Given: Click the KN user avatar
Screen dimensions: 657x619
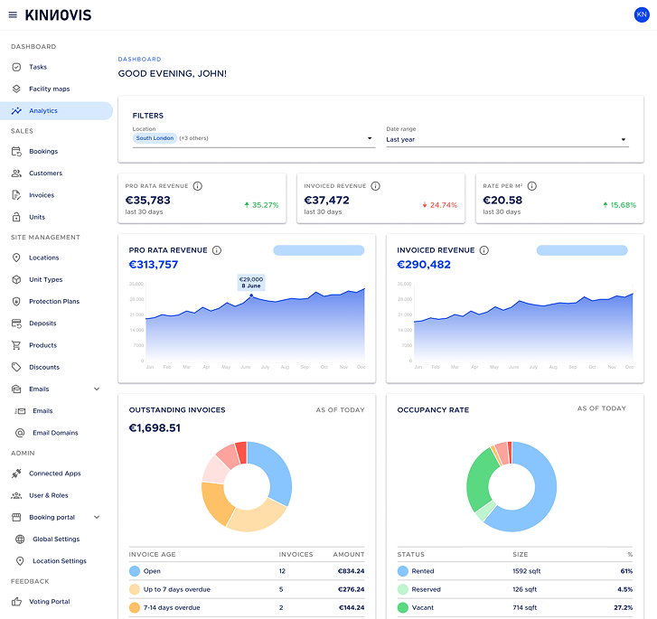Looking at the screenshot, I should (x=641, y=14).
